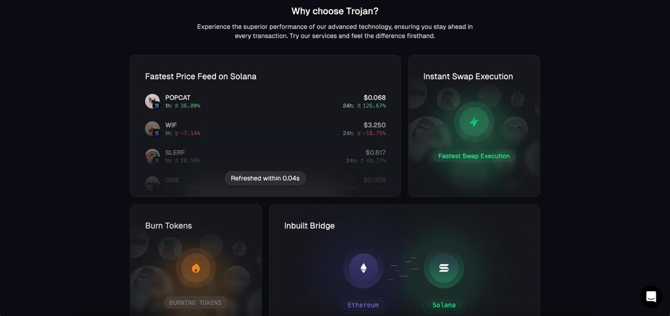Click the orange flame burn icon

tap(196, 268)
